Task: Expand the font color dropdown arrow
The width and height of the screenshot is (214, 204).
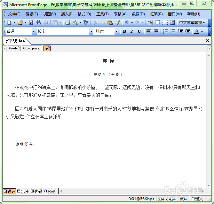Action: [202, 31]
